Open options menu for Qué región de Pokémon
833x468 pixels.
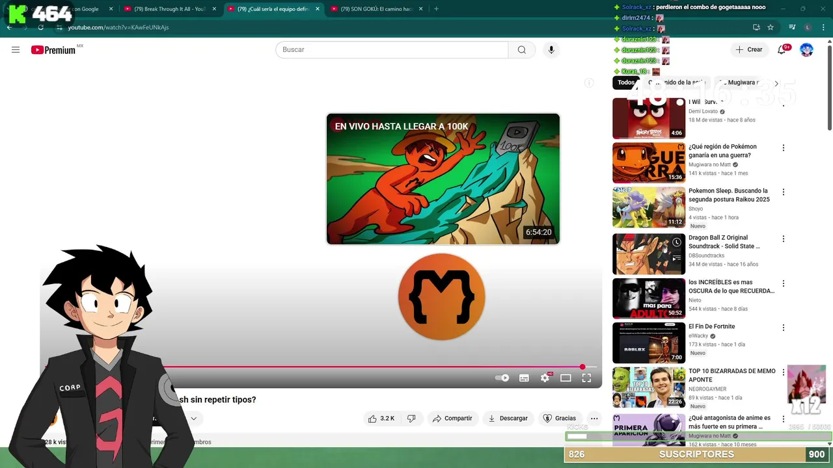784,148
